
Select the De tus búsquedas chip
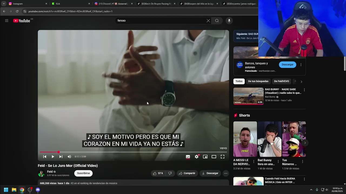pos(258,81)
